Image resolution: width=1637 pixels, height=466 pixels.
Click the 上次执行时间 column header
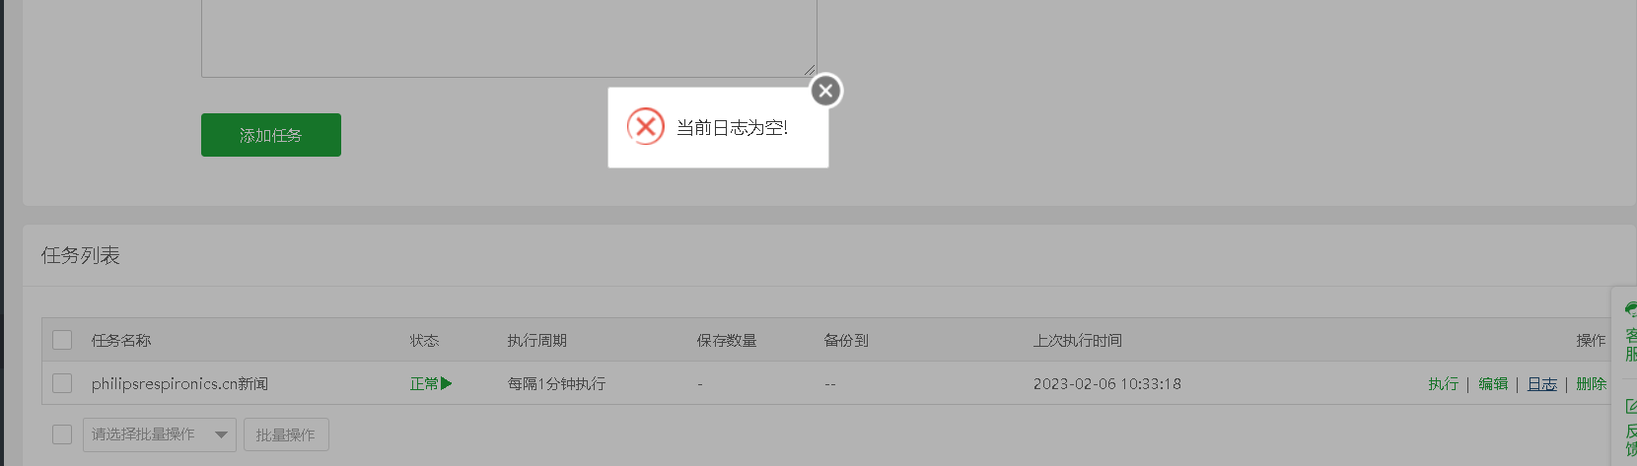[x=1078, y=341]
